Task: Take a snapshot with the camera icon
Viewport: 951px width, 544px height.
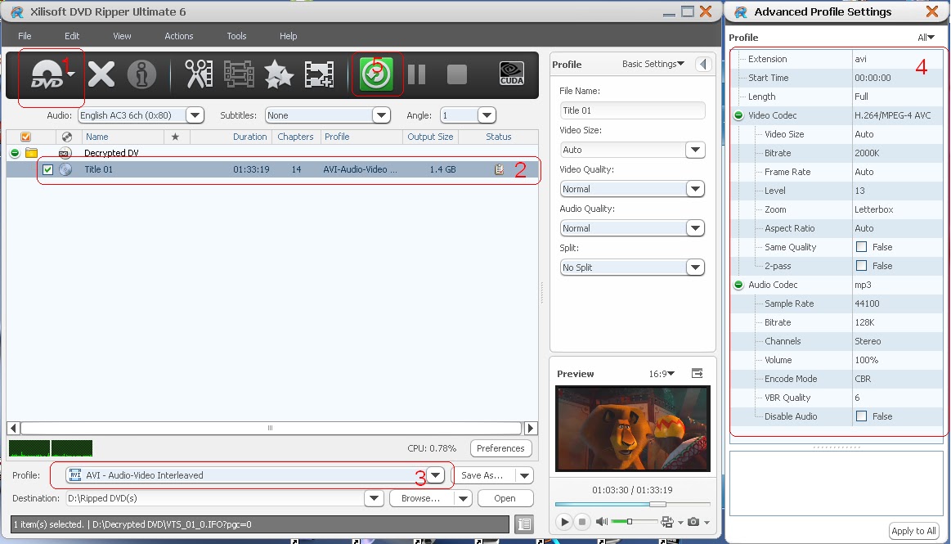Action: 693,522
